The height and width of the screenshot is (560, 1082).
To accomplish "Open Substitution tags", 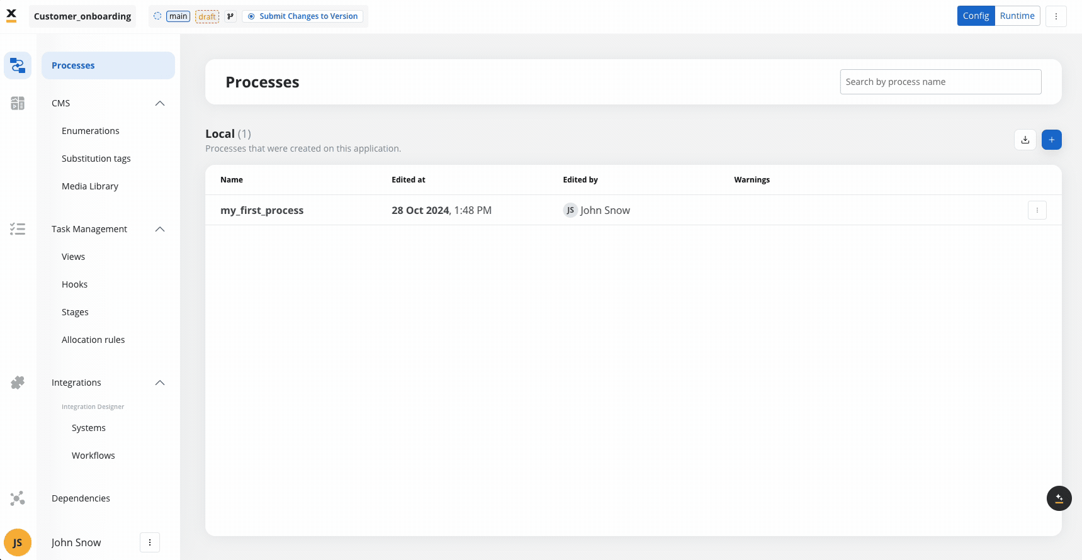I will click(96, 159).
